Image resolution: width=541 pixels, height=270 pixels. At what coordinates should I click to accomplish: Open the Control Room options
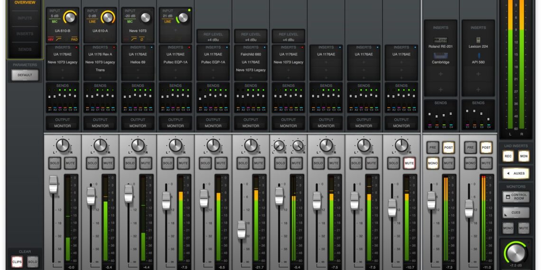516,197
